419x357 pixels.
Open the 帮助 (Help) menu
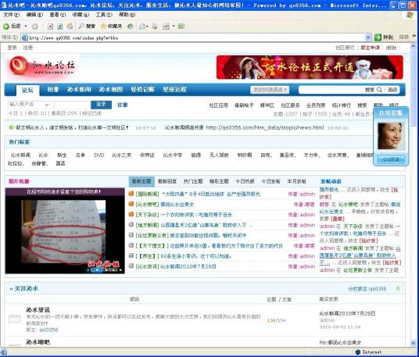point(127,15)
